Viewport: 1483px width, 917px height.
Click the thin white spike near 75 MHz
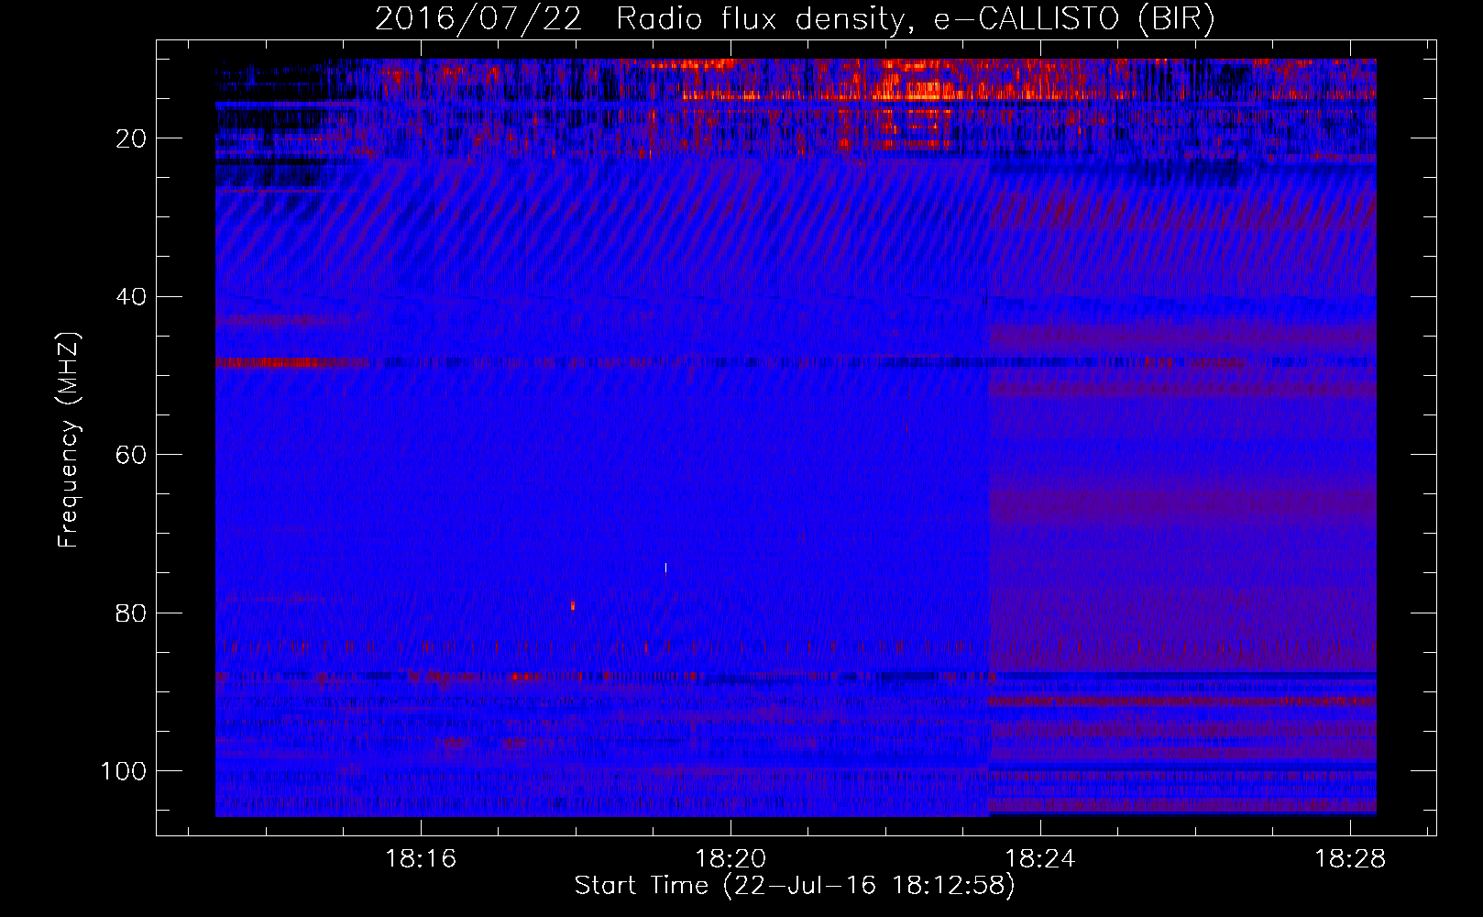click(665, 569)
